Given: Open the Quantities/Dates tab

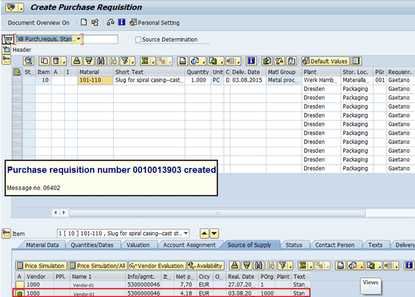Looking at the screenshot, I should coord(92,245).
